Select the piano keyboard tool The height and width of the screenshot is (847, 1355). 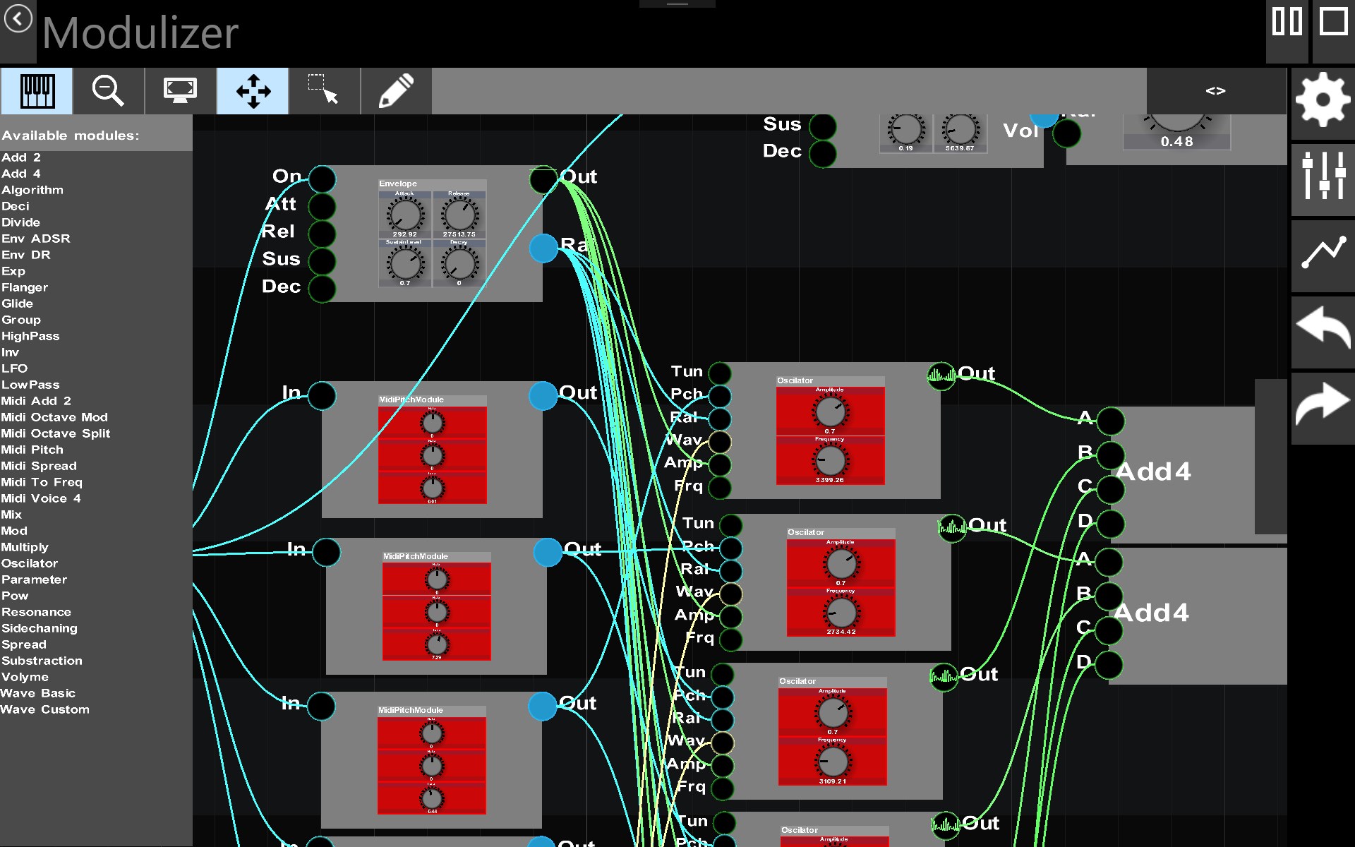point(37,90)
